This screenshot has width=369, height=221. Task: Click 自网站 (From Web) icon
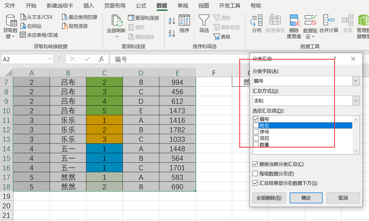click(x=23, y=26)
